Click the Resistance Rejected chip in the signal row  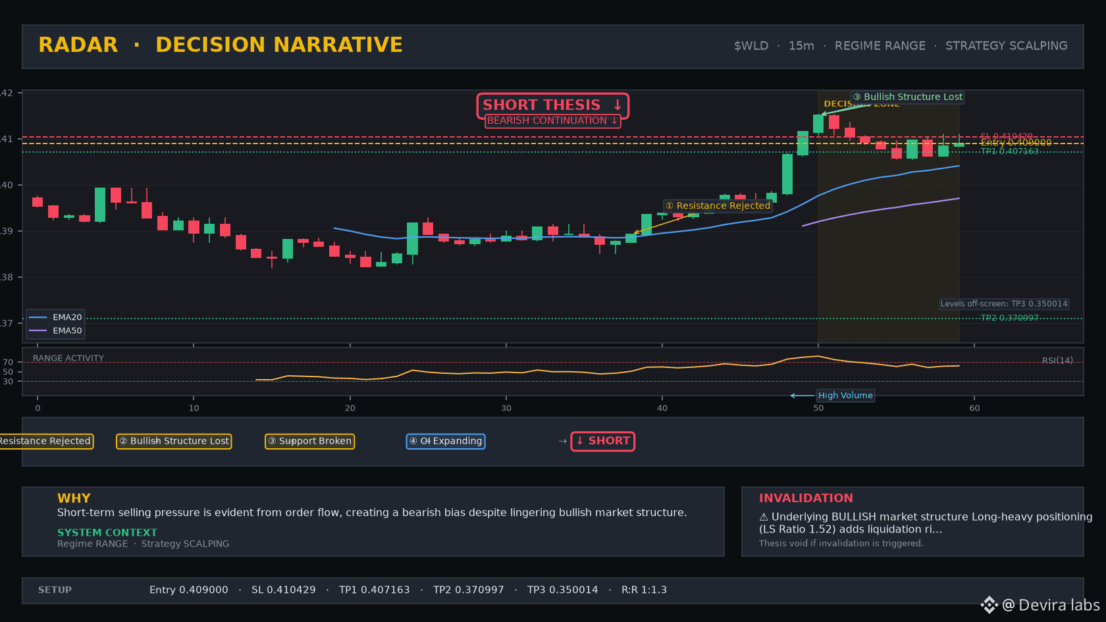click(45, 441)
